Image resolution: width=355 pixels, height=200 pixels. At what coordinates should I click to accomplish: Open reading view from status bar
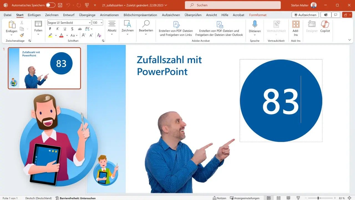tap(288, 198)
